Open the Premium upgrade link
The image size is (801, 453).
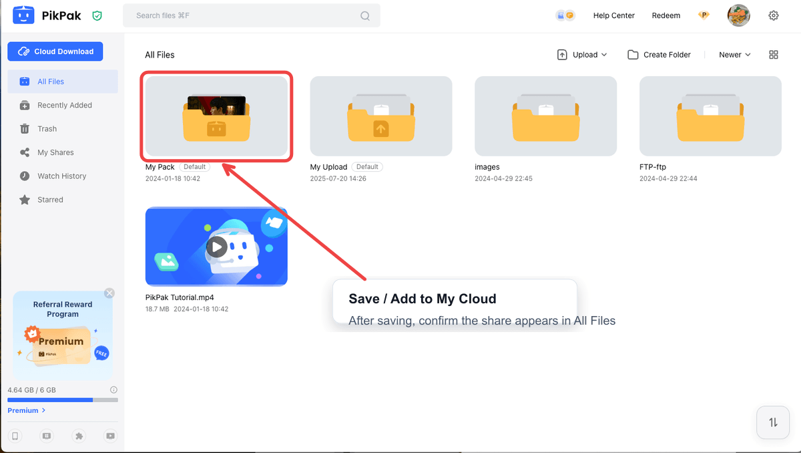coord(27,410)
